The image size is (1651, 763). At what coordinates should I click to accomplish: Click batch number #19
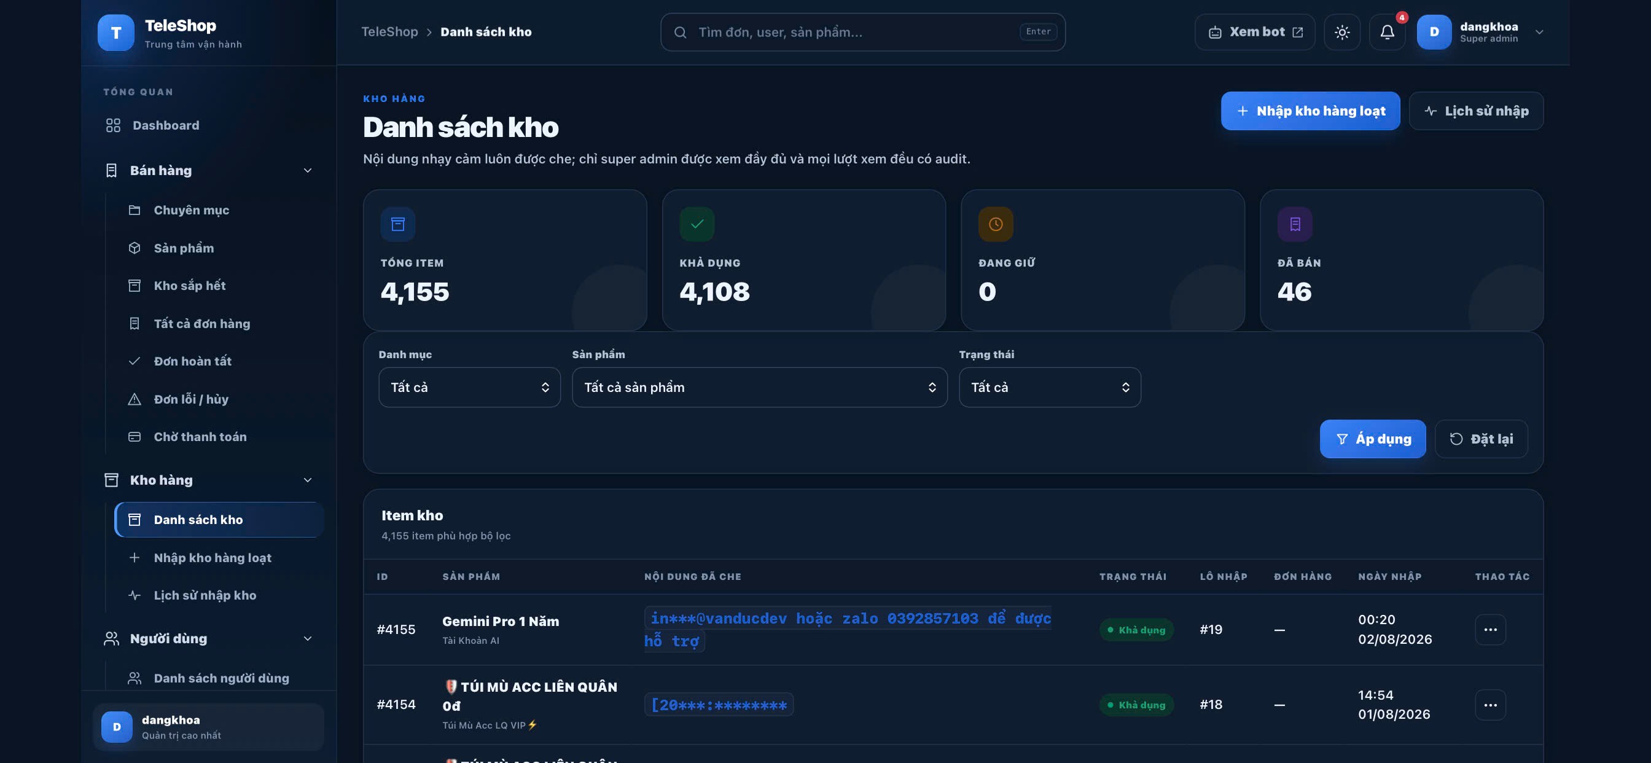tap(1211, 630)
